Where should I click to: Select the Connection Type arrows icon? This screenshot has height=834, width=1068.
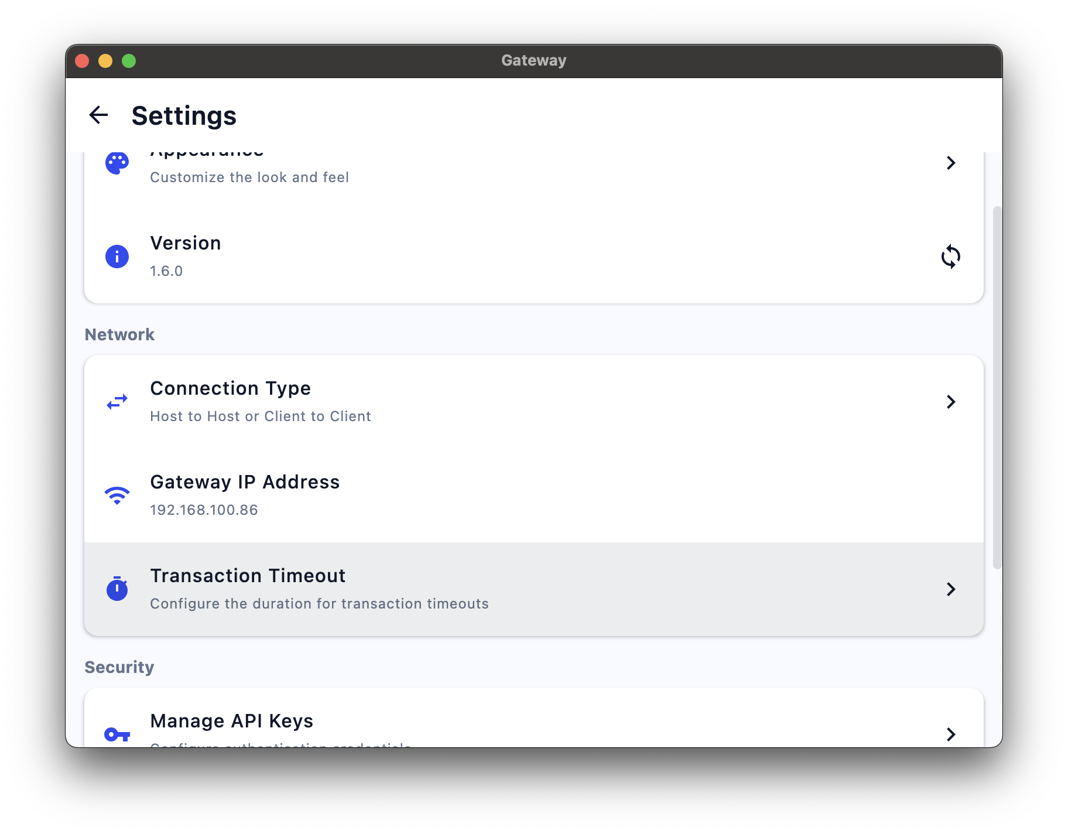coord(117,402)
